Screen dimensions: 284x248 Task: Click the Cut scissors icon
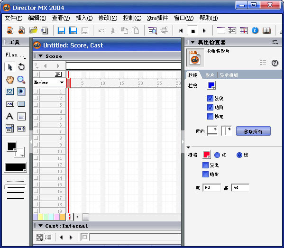click(x=113, y=31)
